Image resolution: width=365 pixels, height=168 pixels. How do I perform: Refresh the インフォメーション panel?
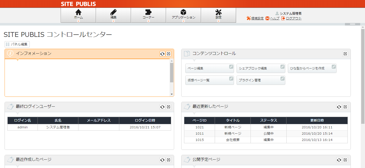coord(162,54)
